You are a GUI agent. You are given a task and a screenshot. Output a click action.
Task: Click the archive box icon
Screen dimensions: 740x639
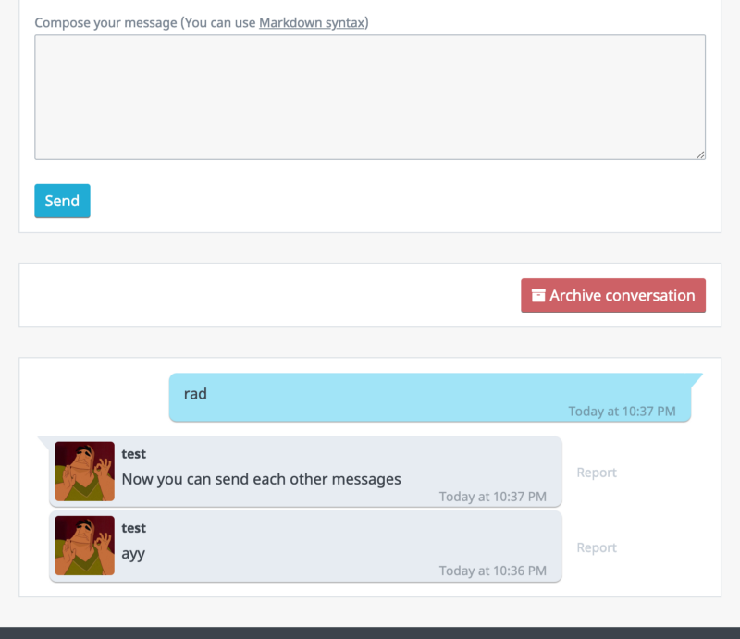(x=538, y=295)
